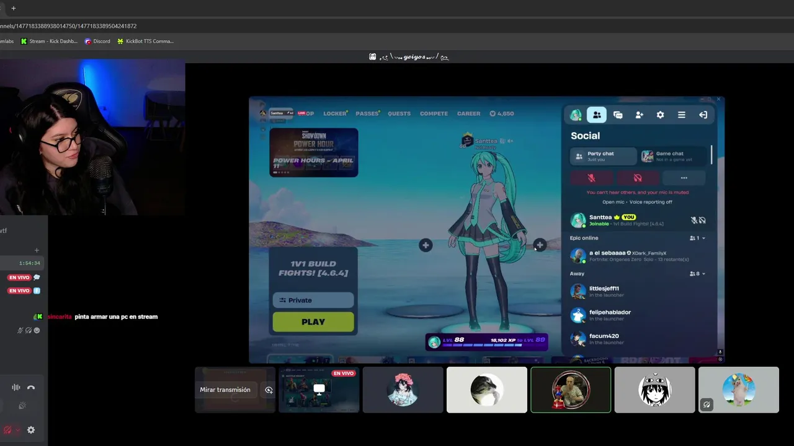Click the LVL 88 XP progress bar

(x=486, y=341)
